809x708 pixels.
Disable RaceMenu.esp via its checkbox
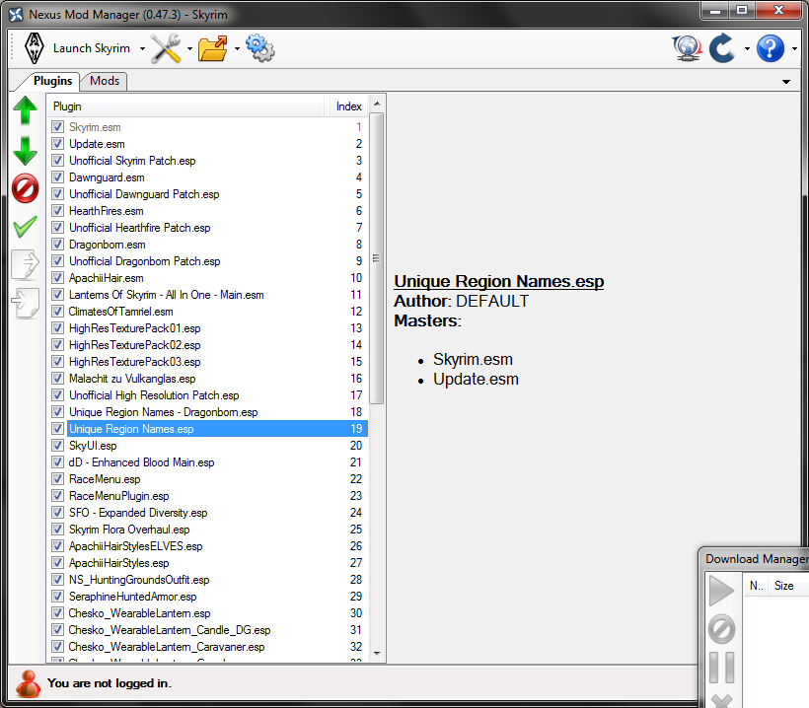tap(57, 479)
